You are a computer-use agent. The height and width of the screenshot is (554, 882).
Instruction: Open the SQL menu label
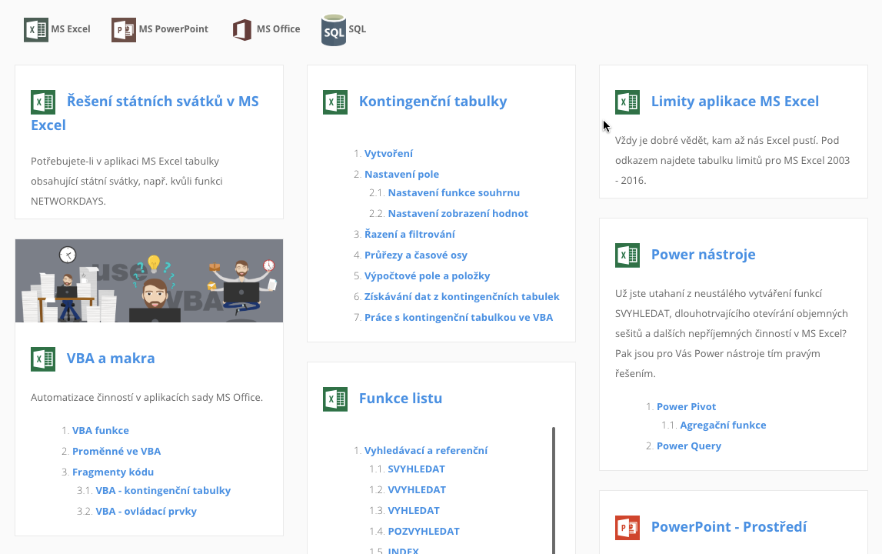pyautogui.click(x=357, y=29)
